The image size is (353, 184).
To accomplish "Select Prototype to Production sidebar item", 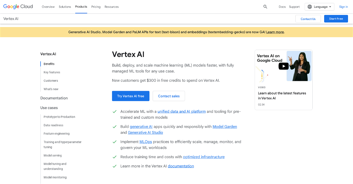I will pyautogui.click(x=59, y=117).
